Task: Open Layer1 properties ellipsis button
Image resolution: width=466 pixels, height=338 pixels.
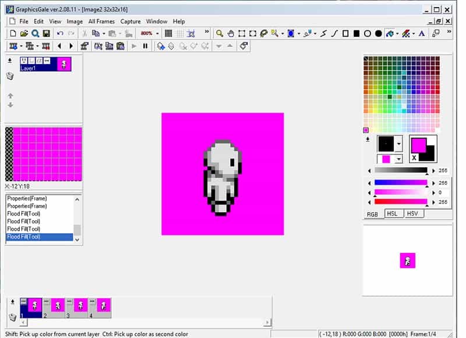Action: 47,61
